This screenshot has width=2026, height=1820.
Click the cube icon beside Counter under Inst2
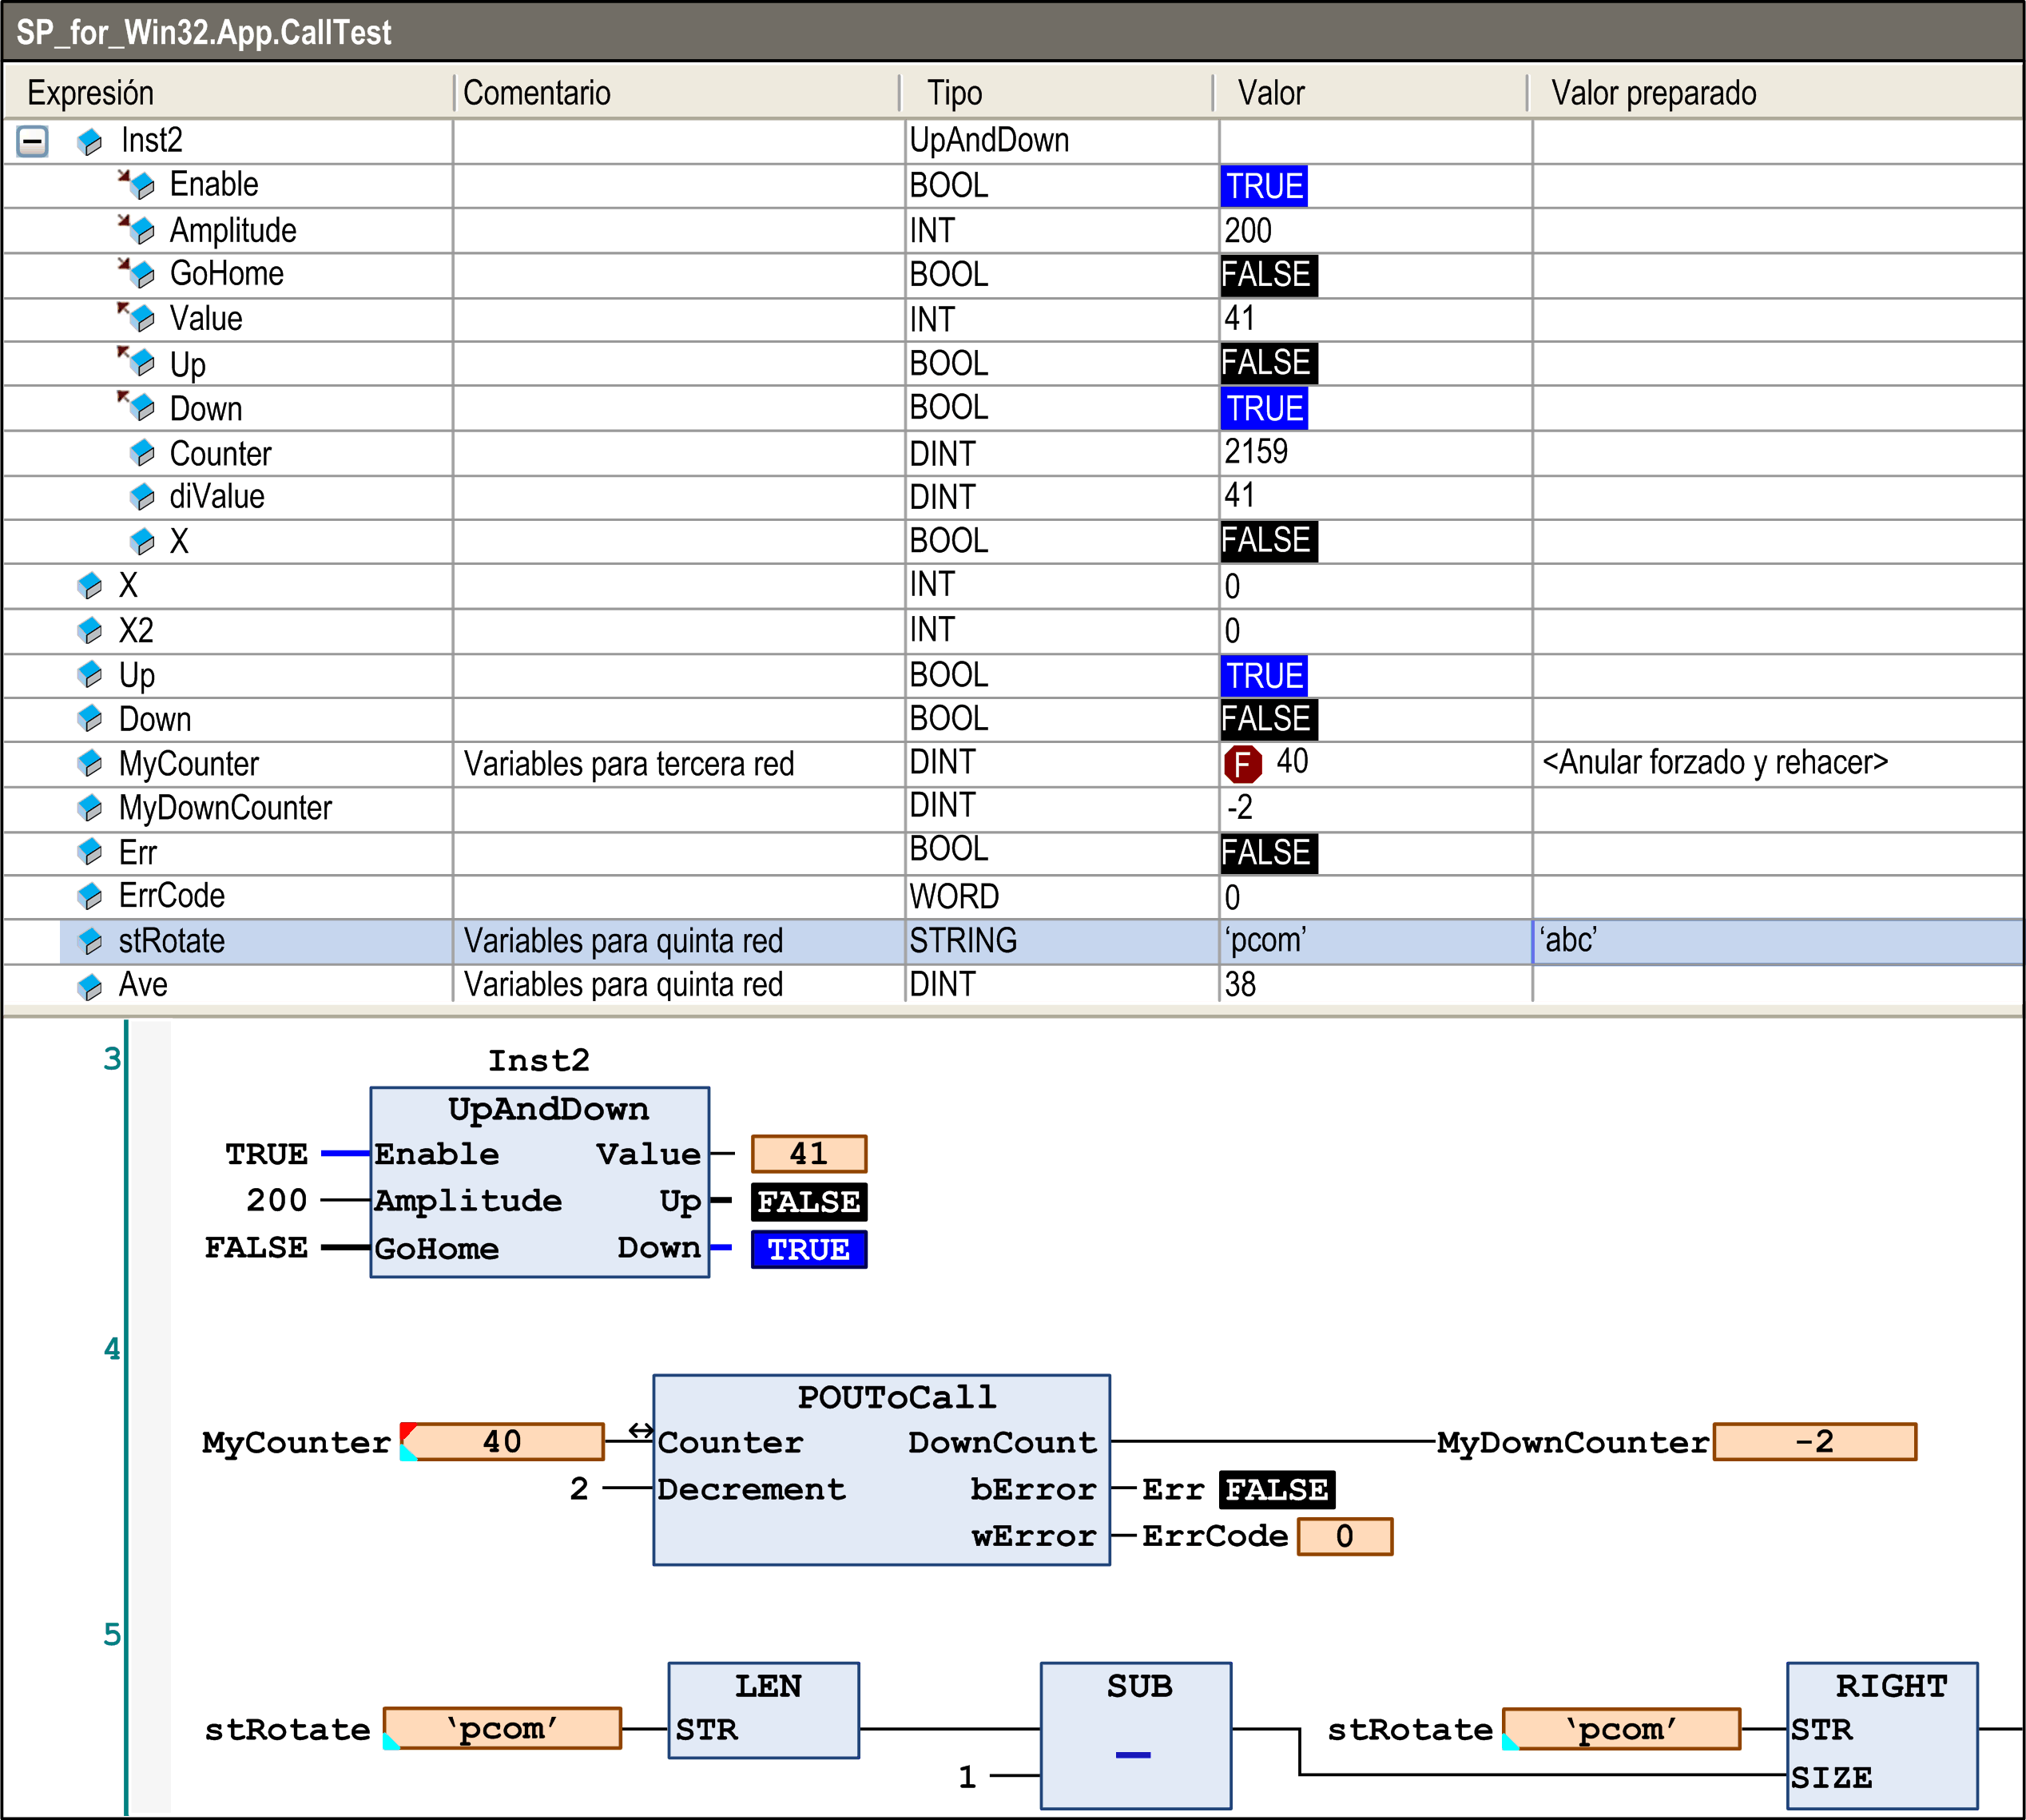click(140, 452)
